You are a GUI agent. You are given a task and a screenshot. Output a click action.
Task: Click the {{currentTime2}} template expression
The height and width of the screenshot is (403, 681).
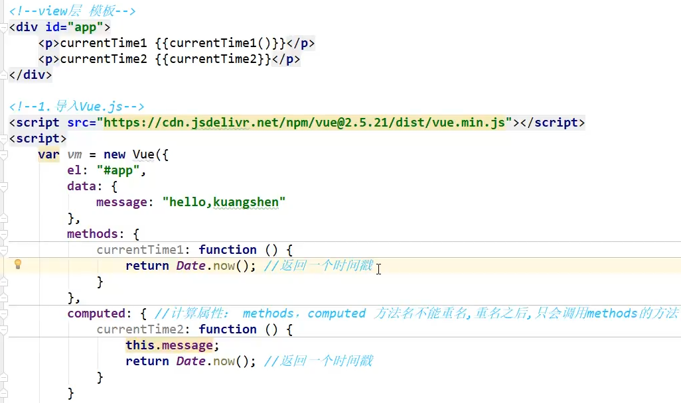point(213,59)
